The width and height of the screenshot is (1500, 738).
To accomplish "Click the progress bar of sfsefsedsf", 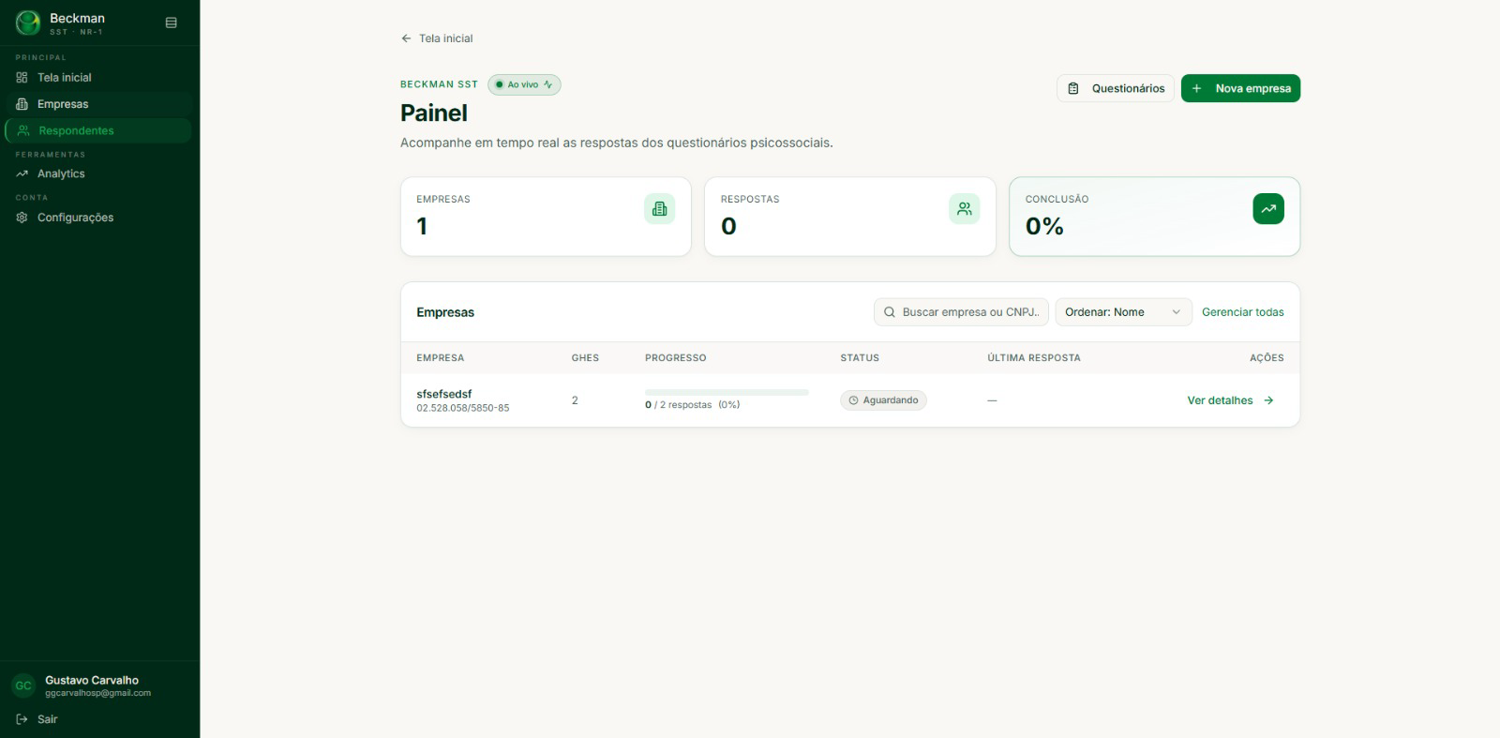I will click(727, 392).
